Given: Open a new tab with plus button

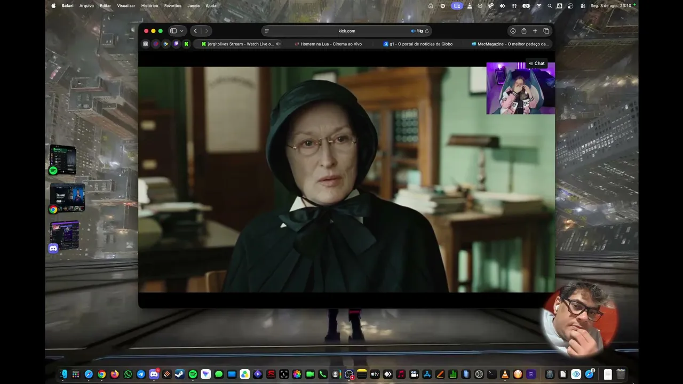Looking at the screenshot, I should coord(535,31).
